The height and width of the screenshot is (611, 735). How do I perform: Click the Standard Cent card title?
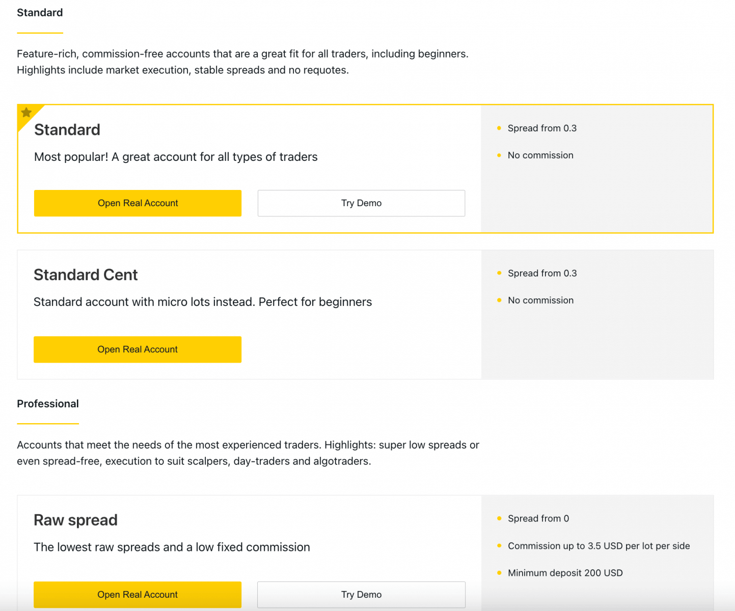86,275
